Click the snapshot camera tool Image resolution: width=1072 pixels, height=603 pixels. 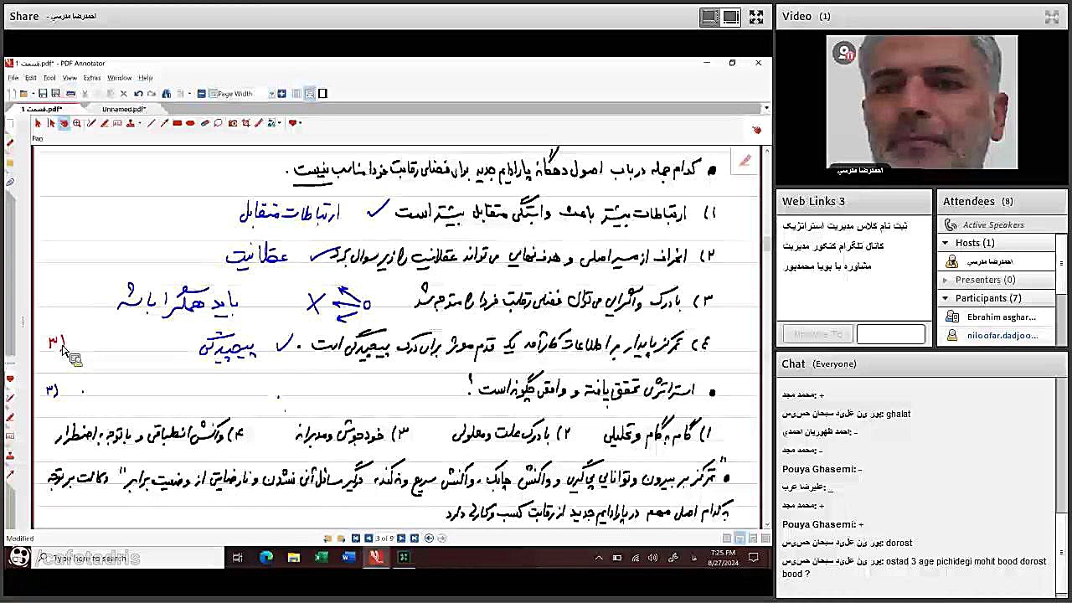pos(232,123)
